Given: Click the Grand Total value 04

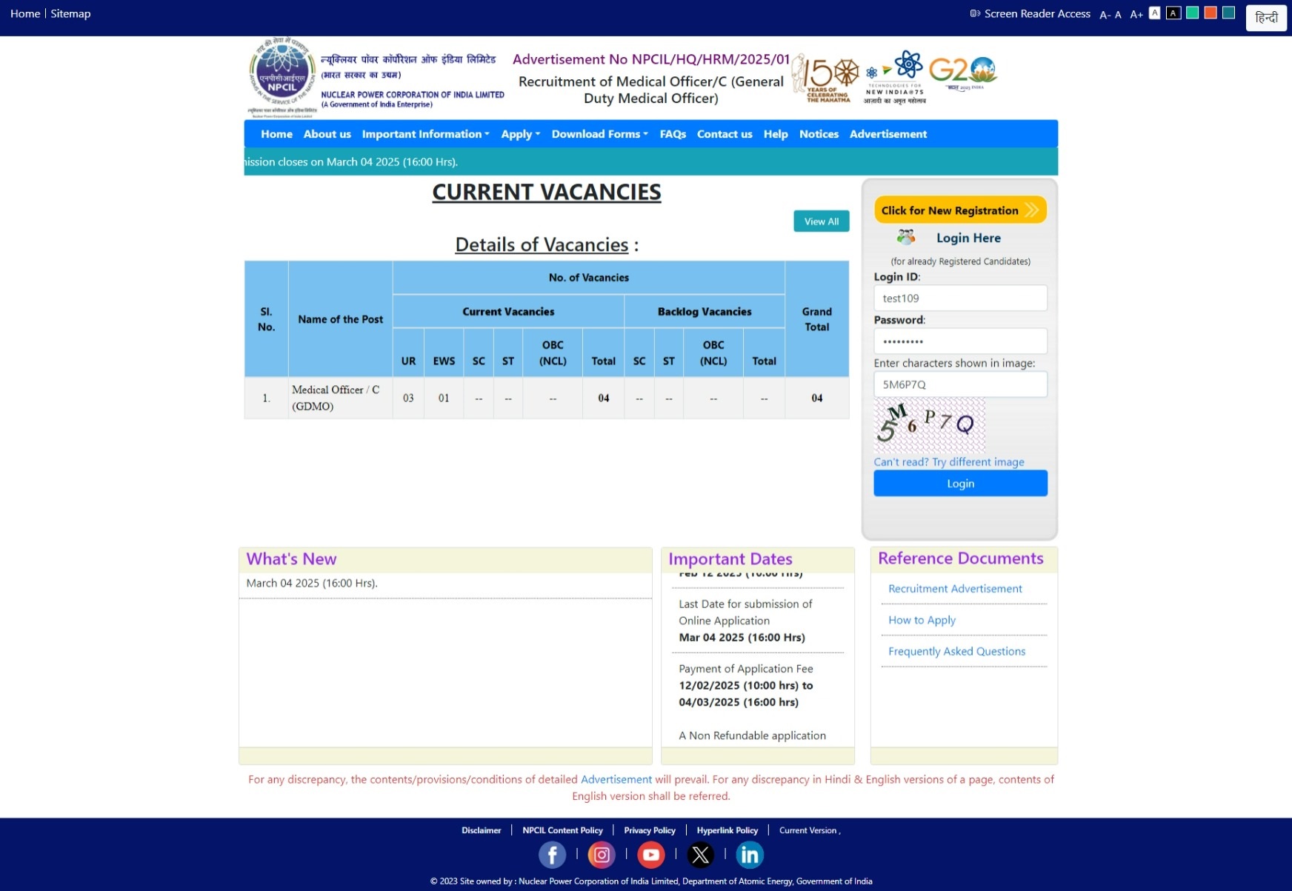Looking at the screenshot, I should tap(816, 398).
